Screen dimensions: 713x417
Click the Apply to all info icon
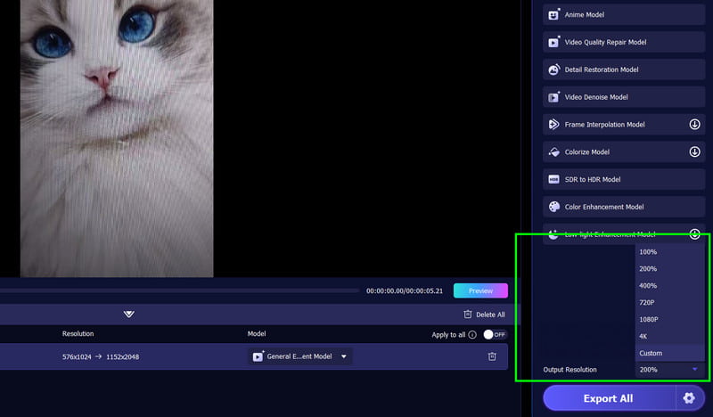tap(472, 335)
